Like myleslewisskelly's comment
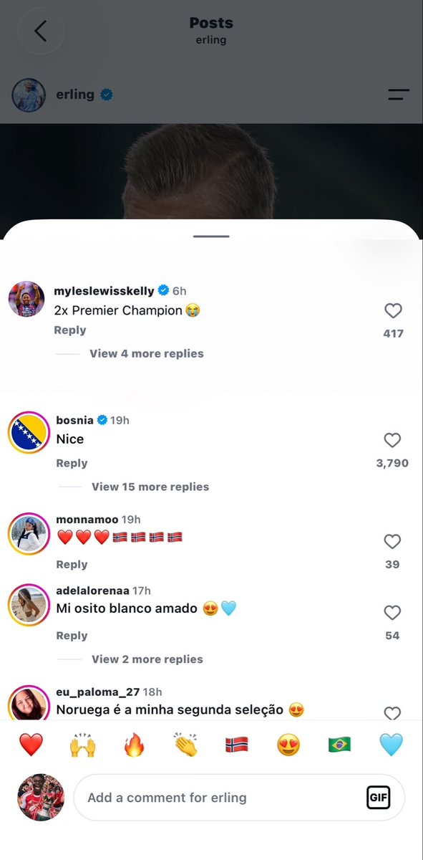The height and width of the screenshot is (860, 423). tap(393, 310)
